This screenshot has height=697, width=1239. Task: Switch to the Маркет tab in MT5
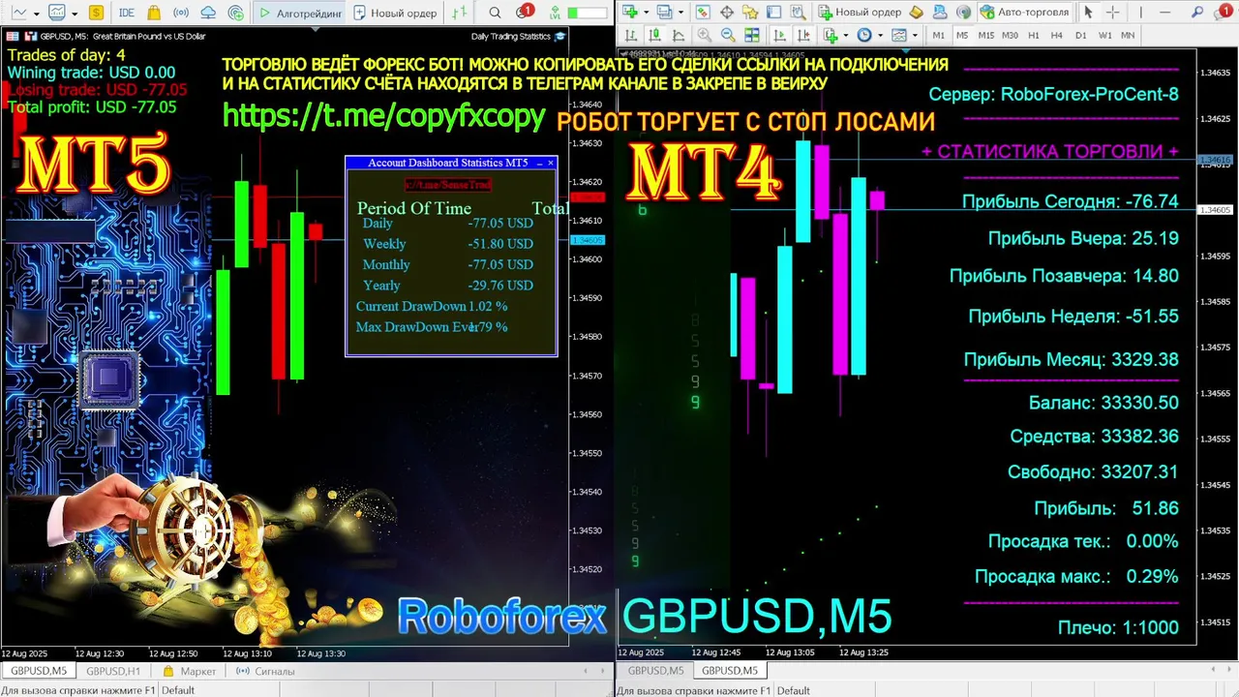coord(190,671)
